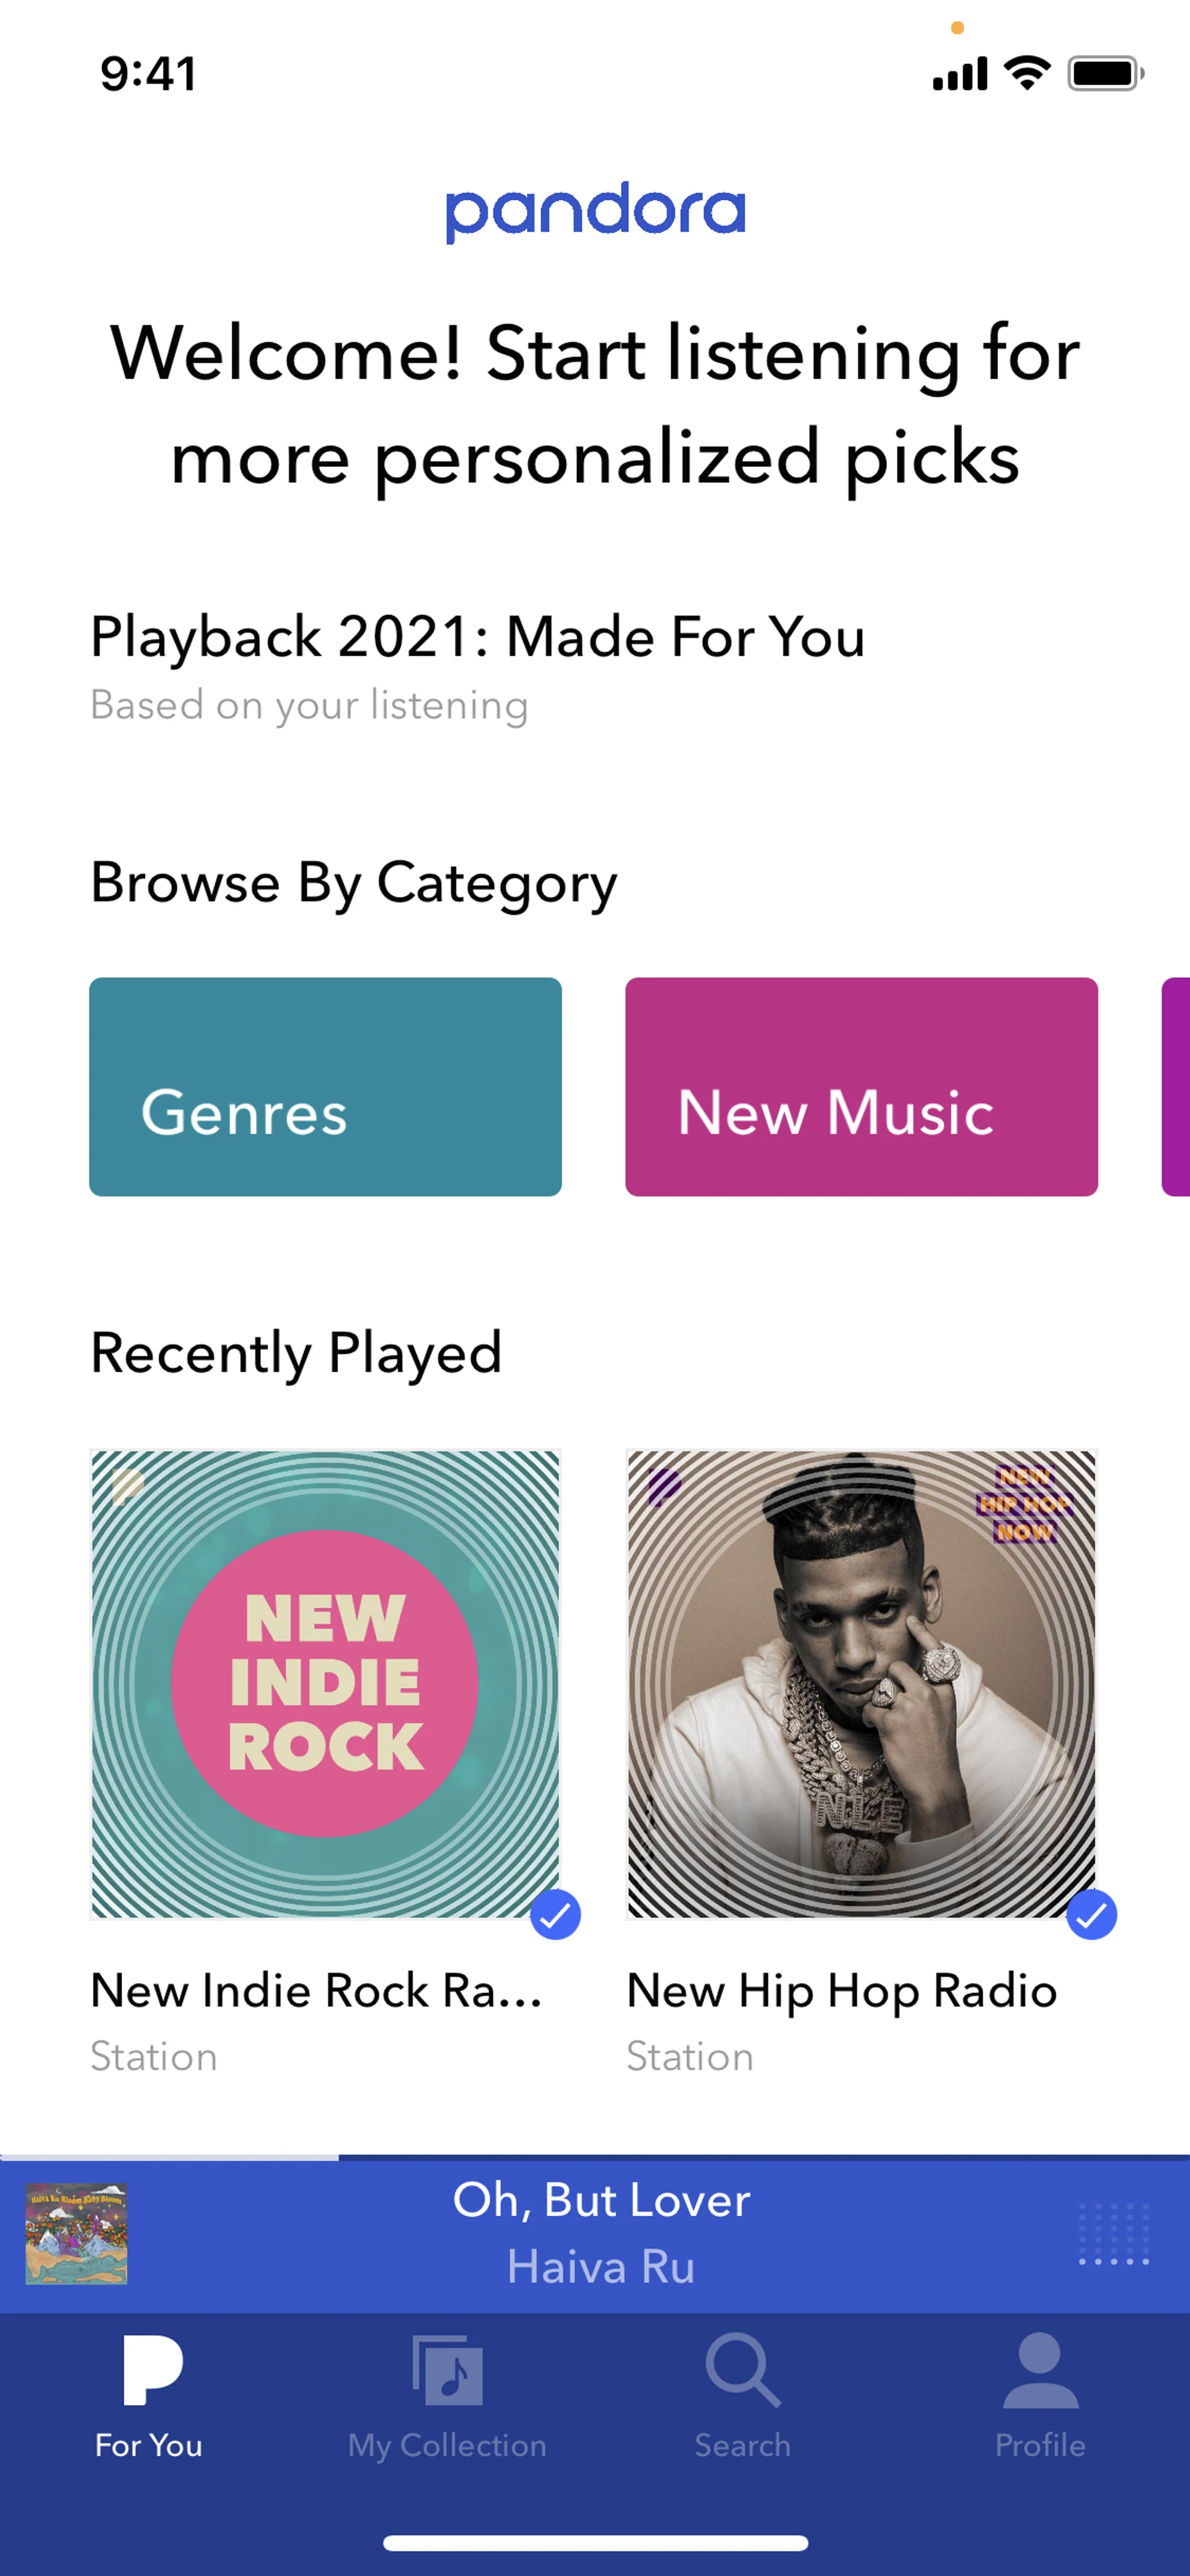This screenshot has width=1190, height=2576.
Task: Toggle checkmark on New Indie Rock Radio
Action: [555, 1914]
